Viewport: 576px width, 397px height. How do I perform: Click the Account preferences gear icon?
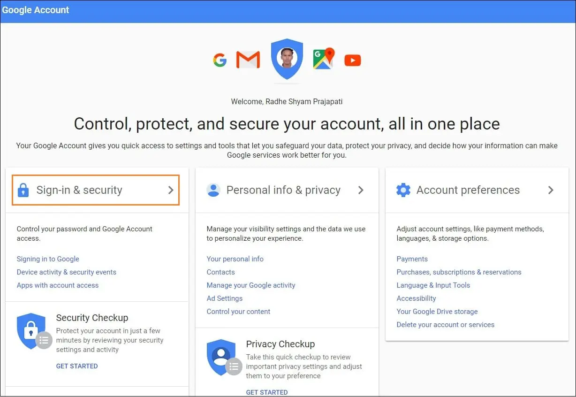point(403,190)
